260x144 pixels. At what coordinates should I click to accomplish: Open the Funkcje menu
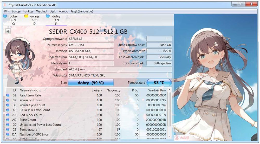pyautogui.click(x=28, y=11)
